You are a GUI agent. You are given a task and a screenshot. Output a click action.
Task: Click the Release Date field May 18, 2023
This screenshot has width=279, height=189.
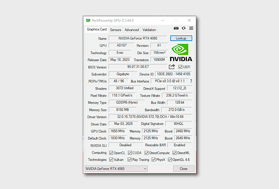[120, 60]
